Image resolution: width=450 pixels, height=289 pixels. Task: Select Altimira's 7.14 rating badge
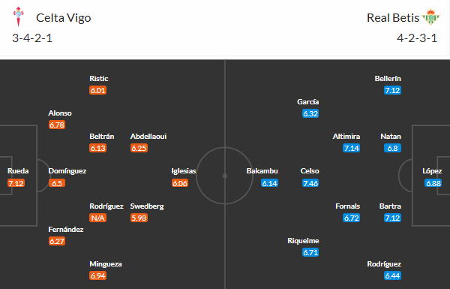pos(352,148)
